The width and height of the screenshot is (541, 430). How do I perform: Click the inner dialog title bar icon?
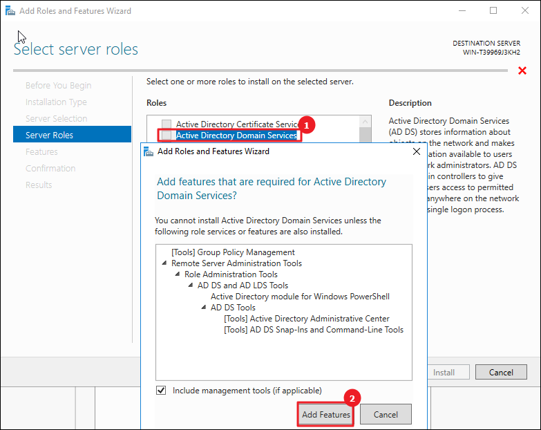click(x=149, y=151)
